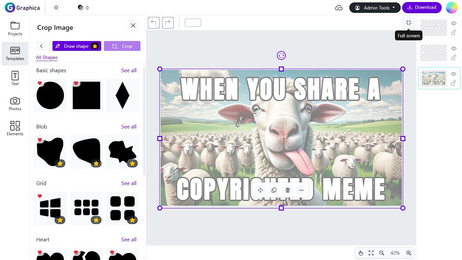This screenshot has height=260, width=462.
Task: Toggle visibility of the second text layer
Action: [x=454, y=48]
